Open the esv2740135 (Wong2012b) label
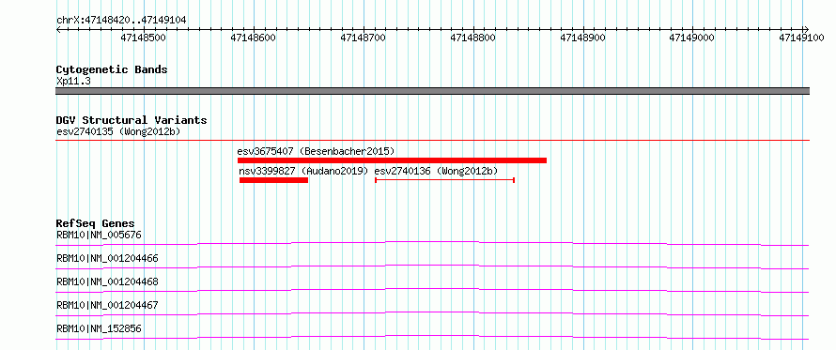 [x=118, y=131]
